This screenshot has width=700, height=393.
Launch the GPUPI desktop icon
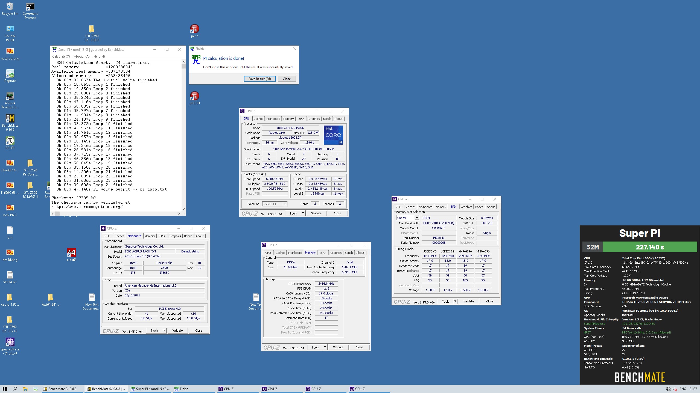click(x=10, y=143)
